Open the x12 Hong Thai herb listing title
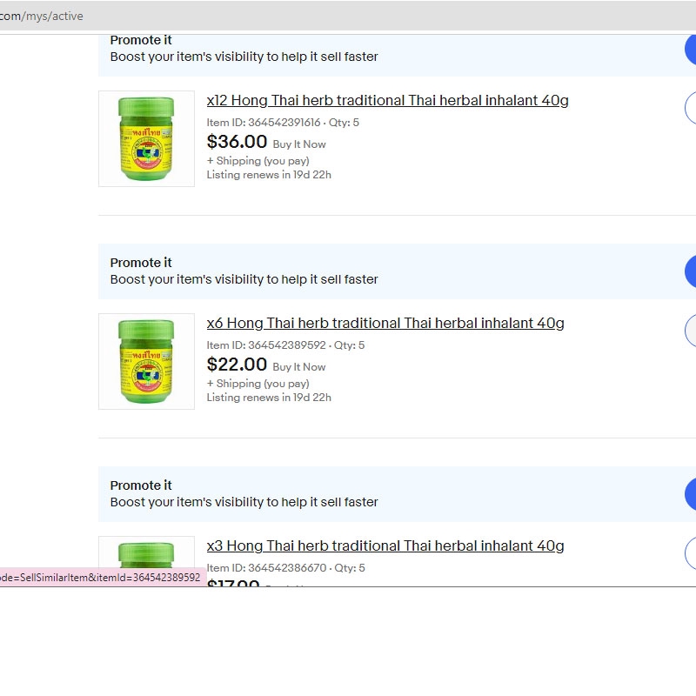This screenshot has height=696, width=696. click(x=387, y=101)
